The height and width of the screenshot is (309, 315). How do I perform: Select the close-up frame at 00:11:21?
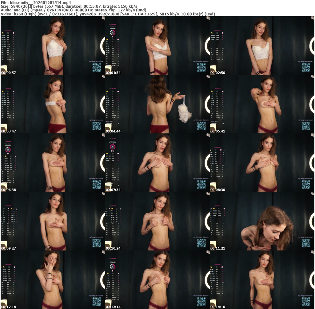pyautogui.click(x=262, y=221)
